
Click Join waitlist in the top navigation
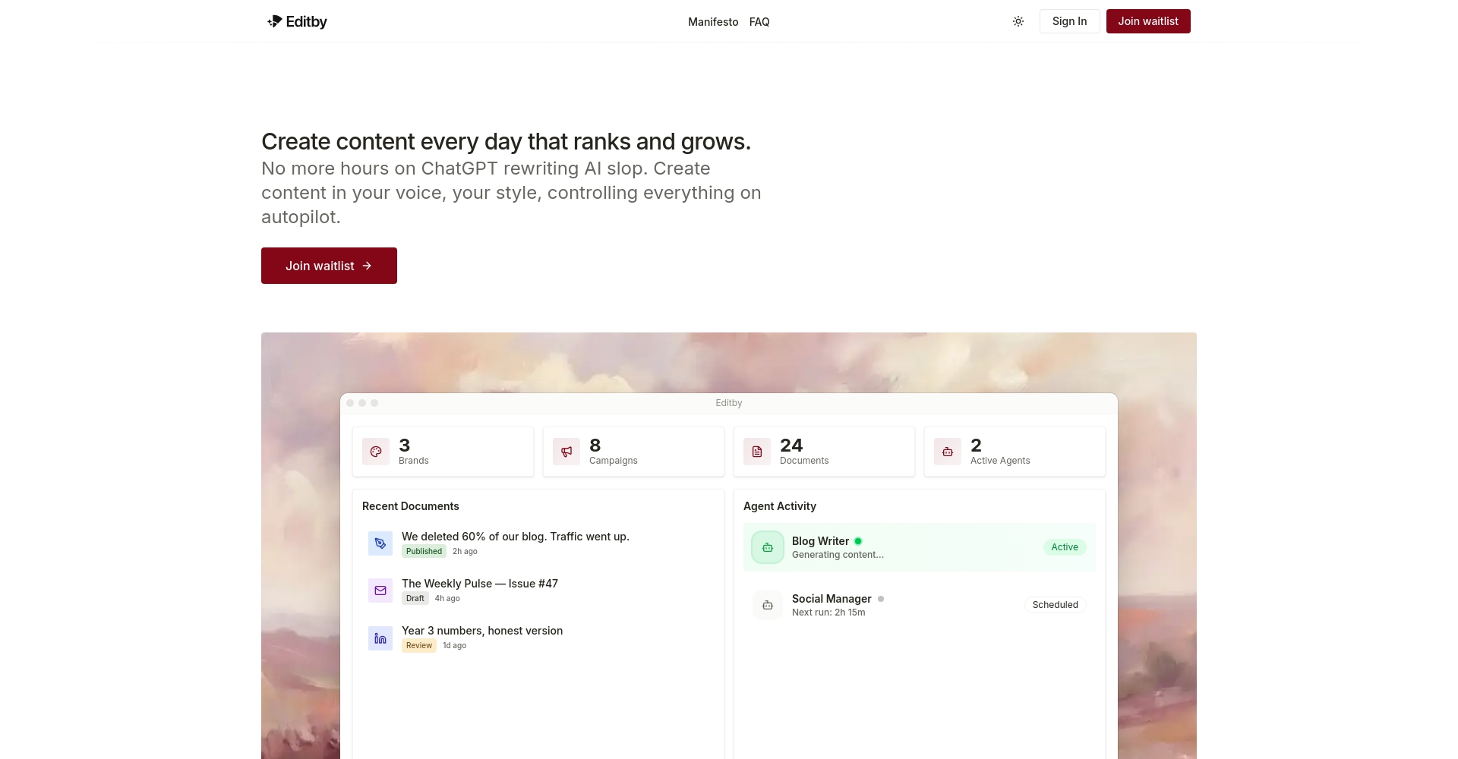[x=1147, y=21]
